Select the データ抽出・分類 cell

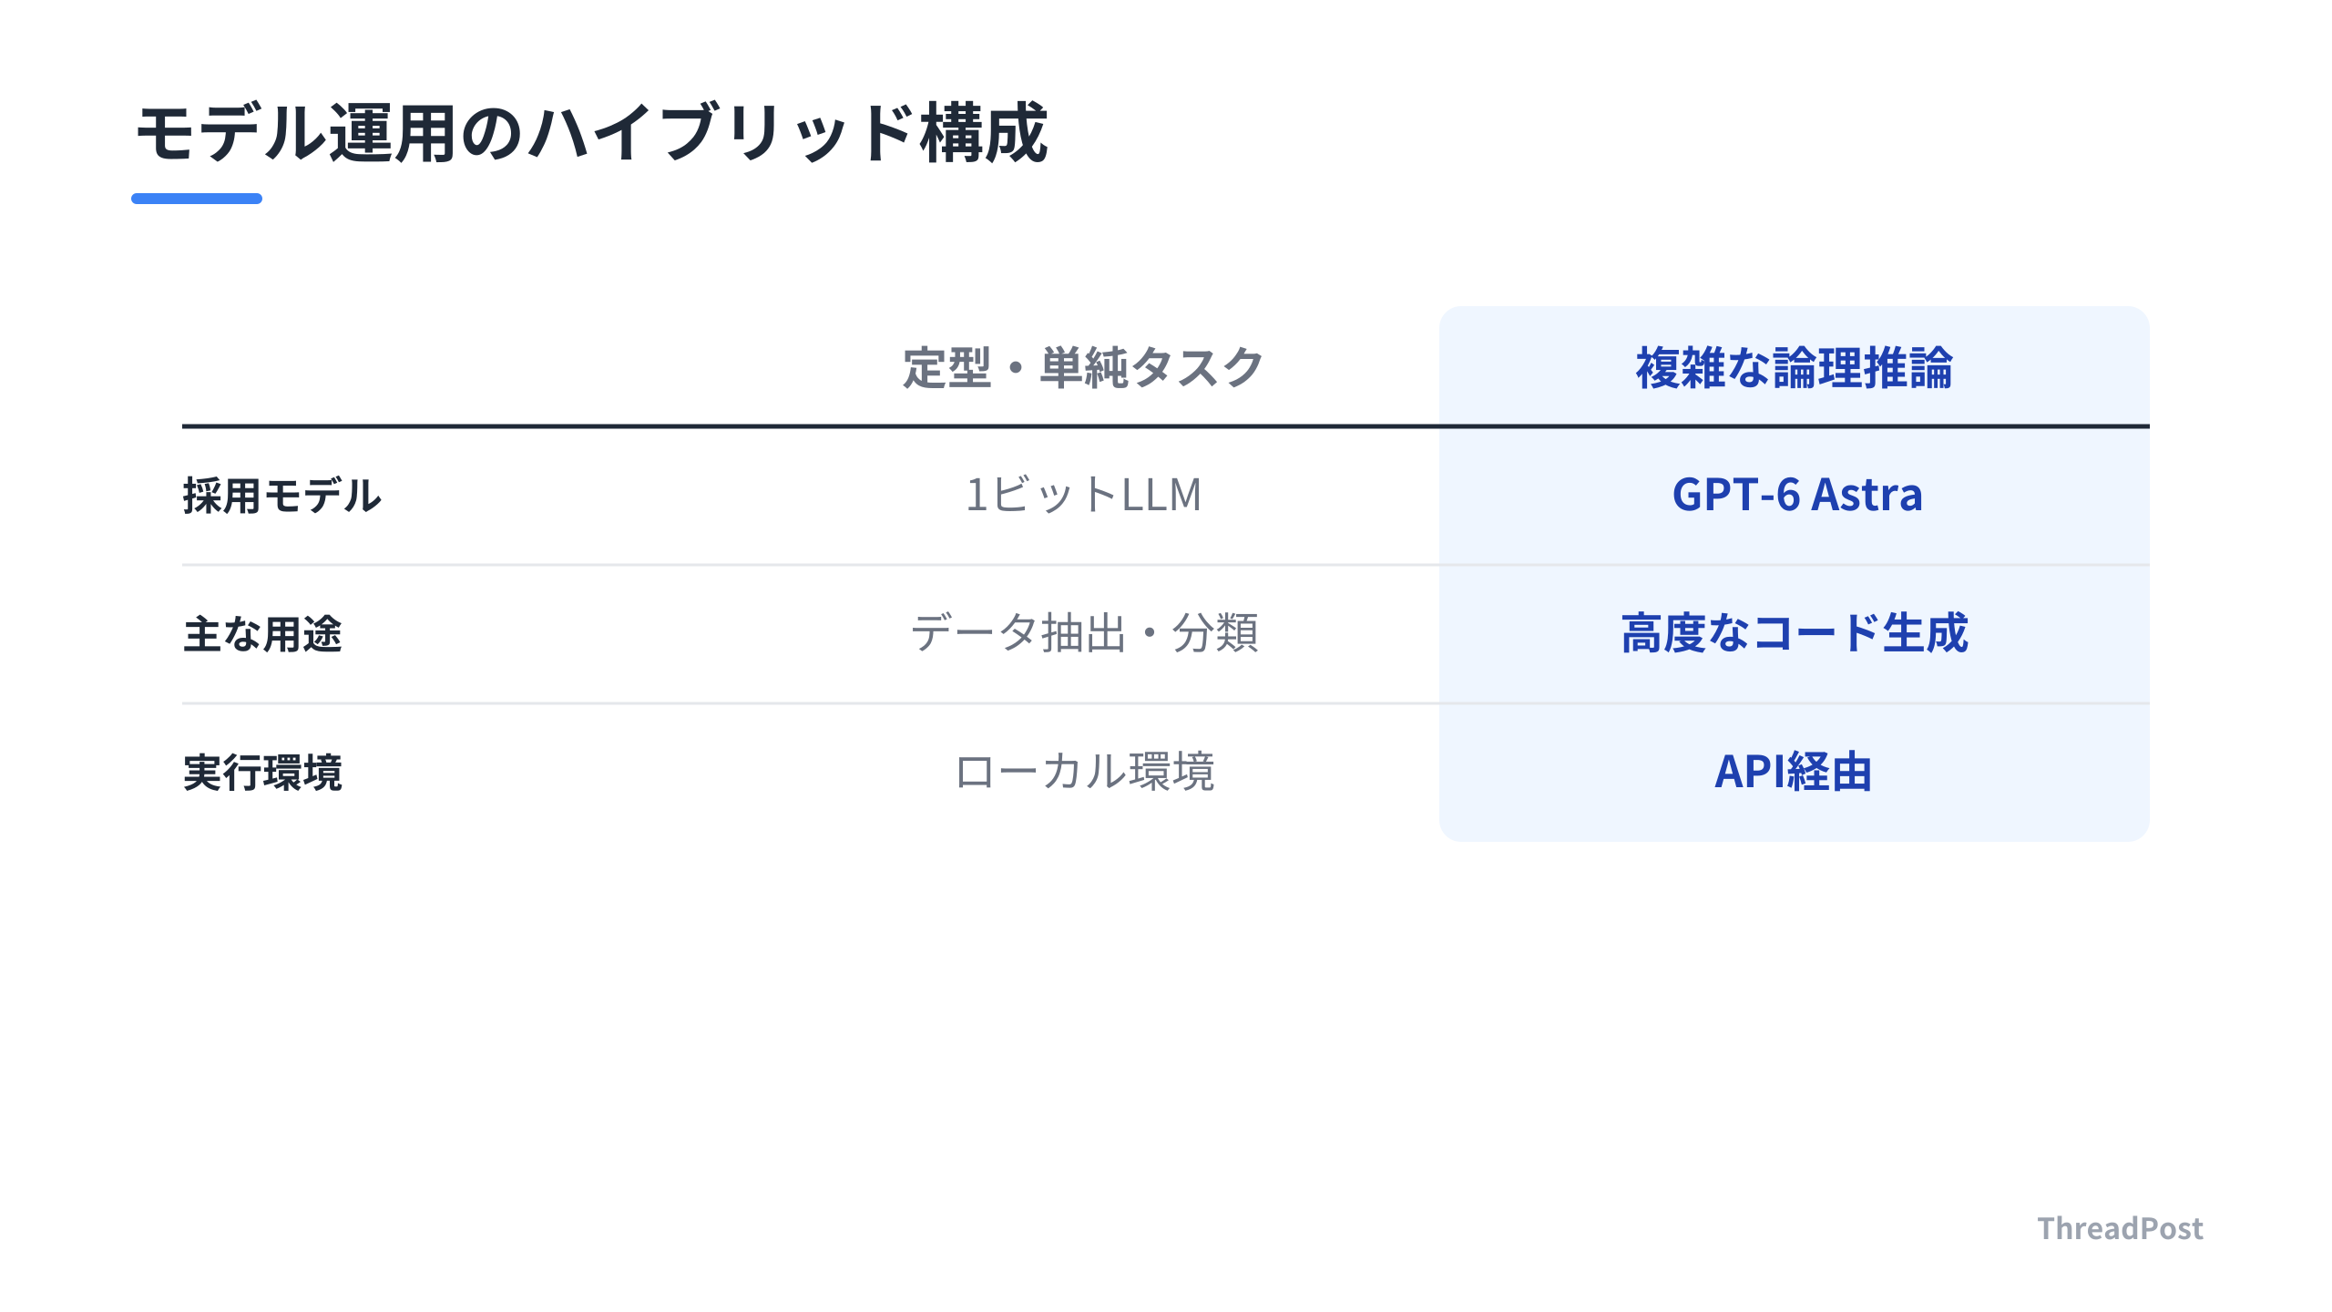tap(1084, 633)
